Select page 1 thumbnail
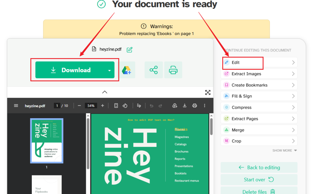 coord(47,141)
